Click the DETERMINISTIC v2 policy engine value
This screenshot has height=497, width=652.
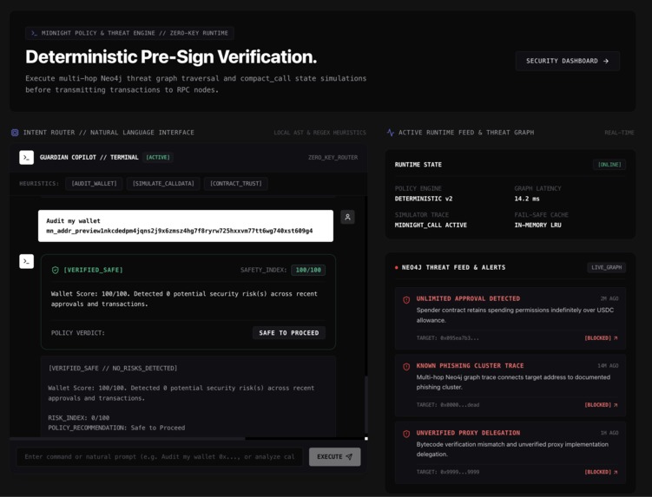[x=424, y=199]
